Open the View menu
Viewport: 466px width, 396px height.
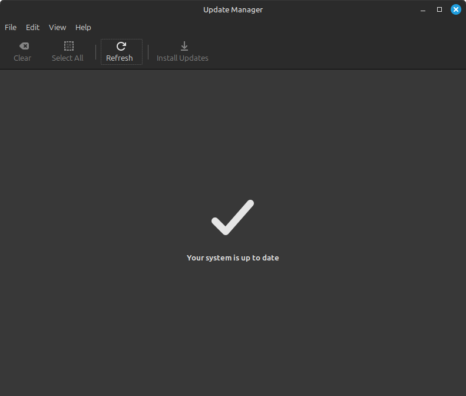pos(57,27)
